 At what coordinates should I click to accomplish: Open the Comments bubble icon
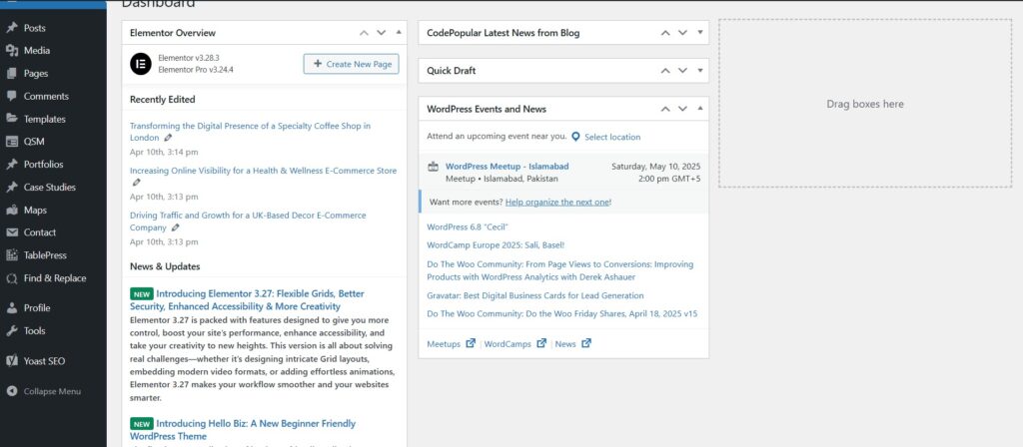pyautogui.click(x=12, y=96)
